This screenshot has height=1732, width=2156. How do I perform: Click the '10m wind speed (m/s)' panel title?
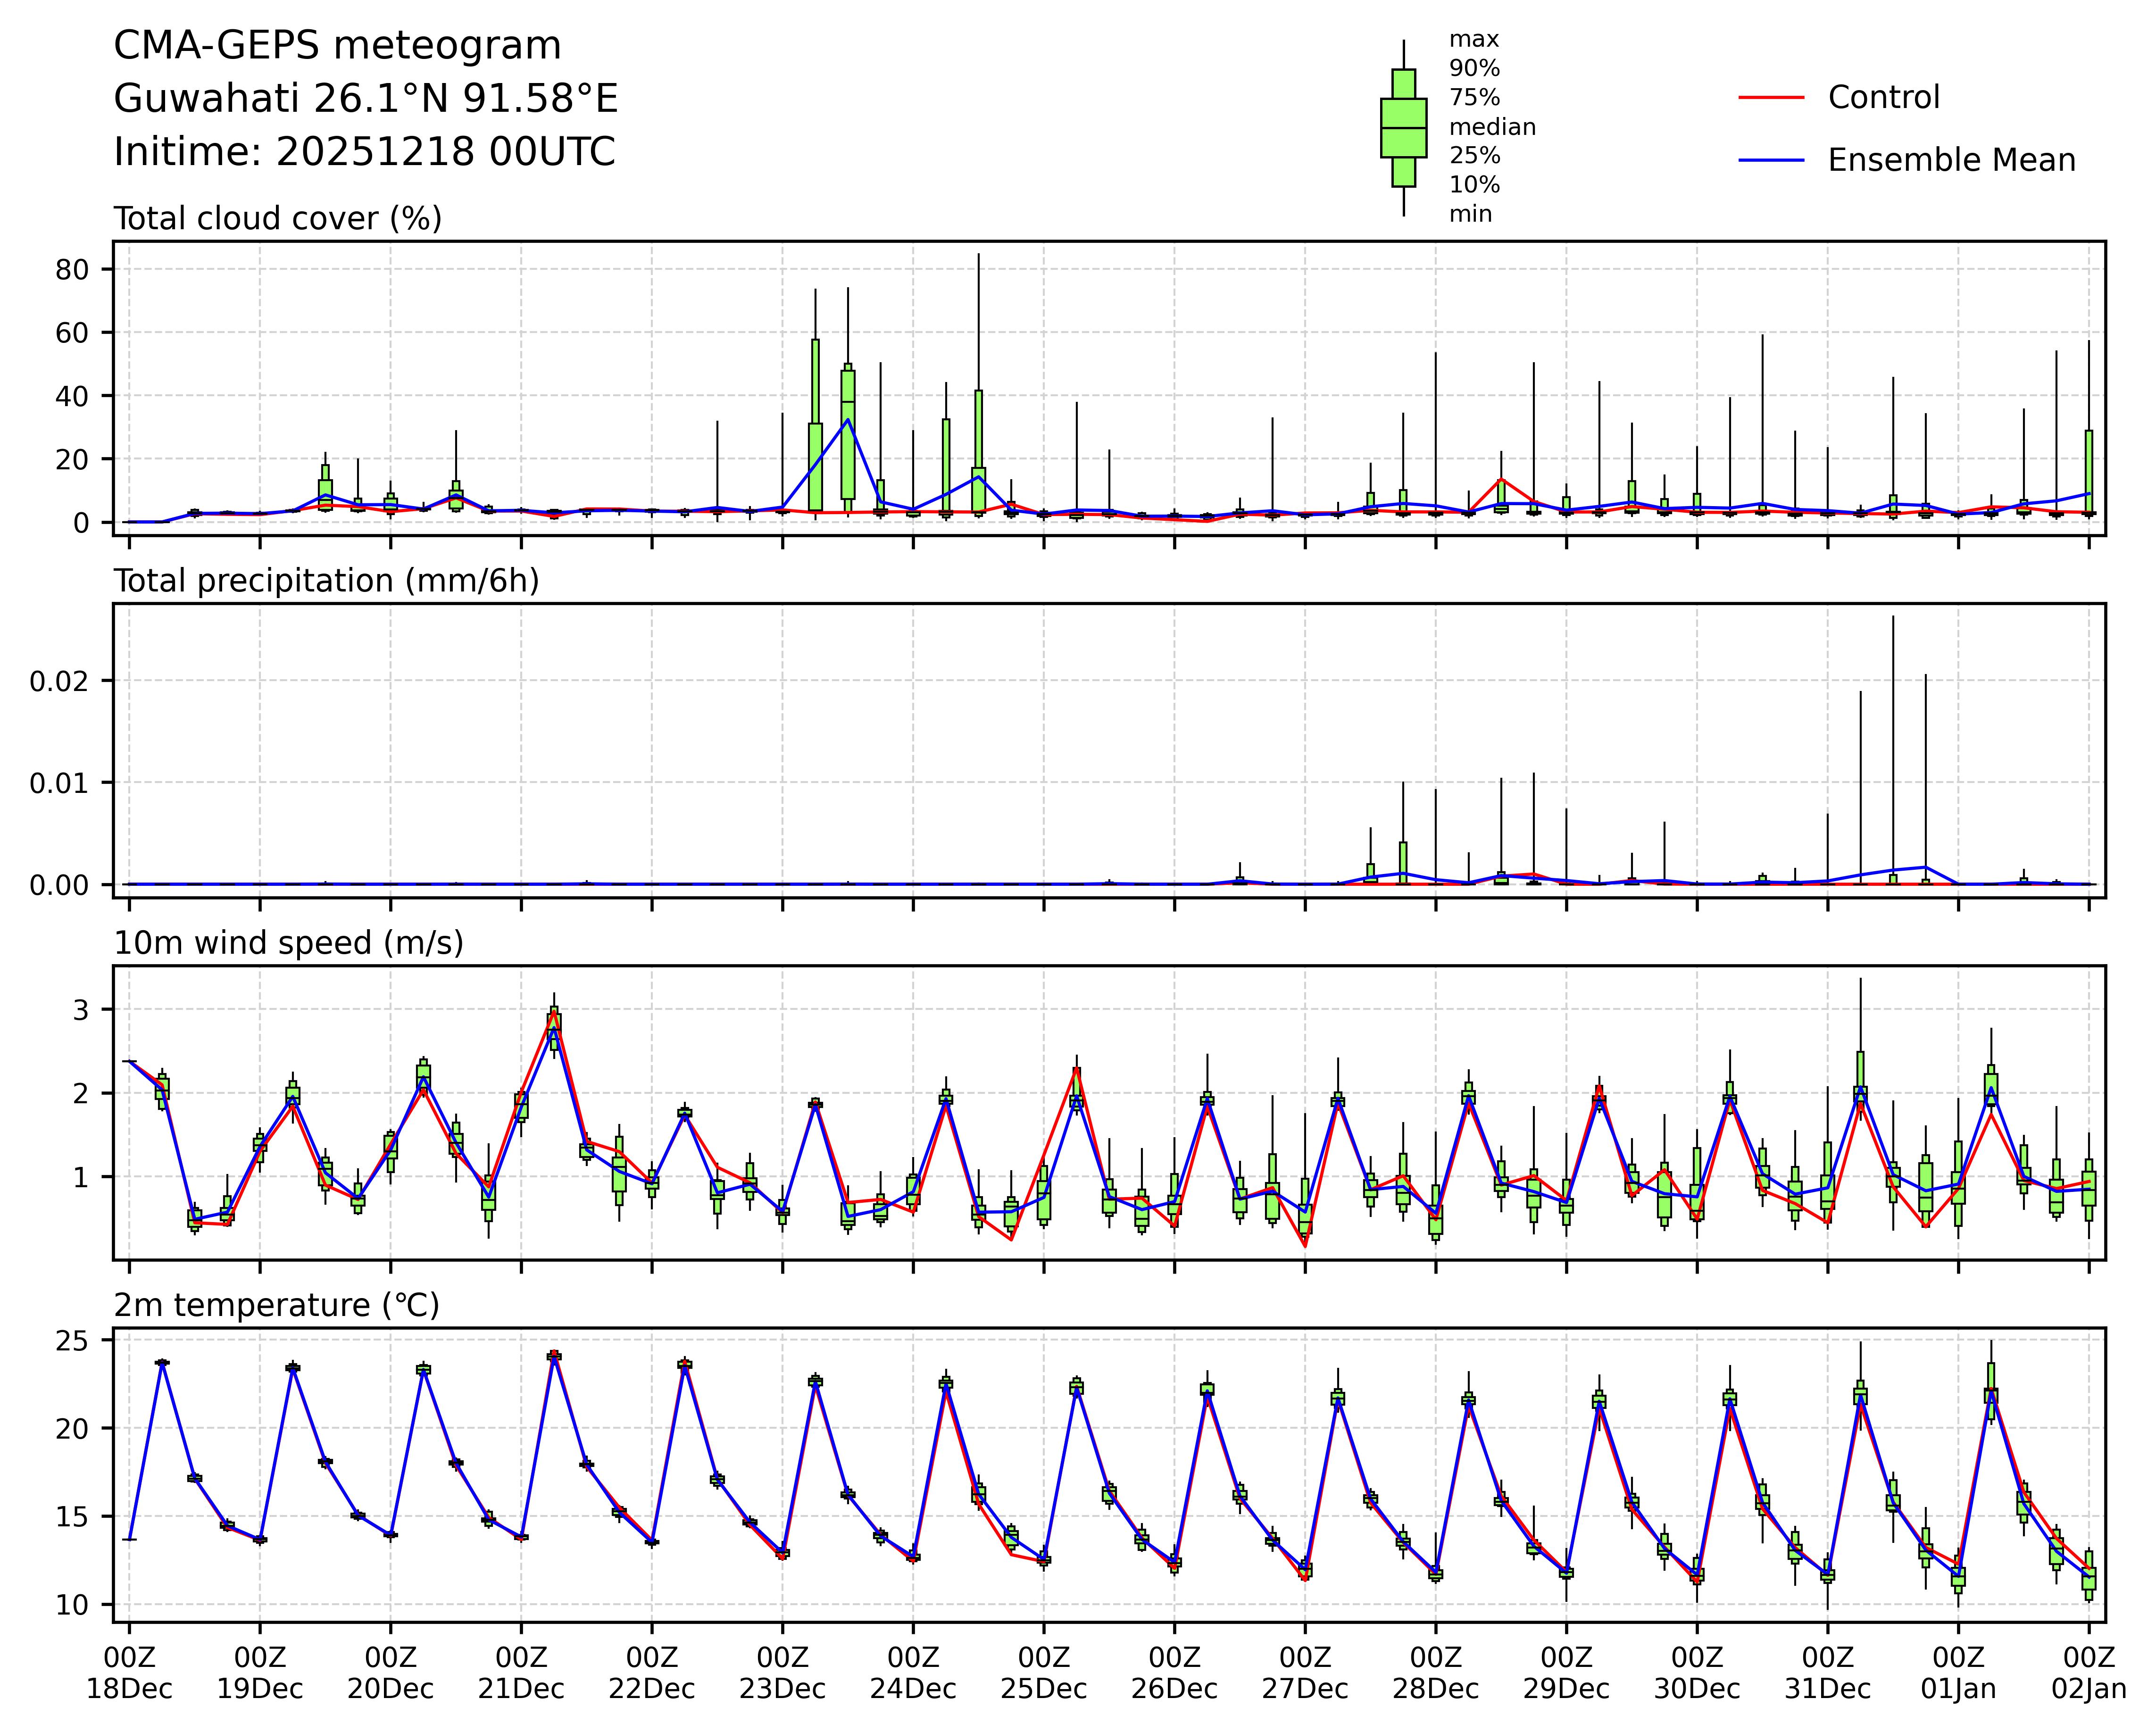(288, 943)
